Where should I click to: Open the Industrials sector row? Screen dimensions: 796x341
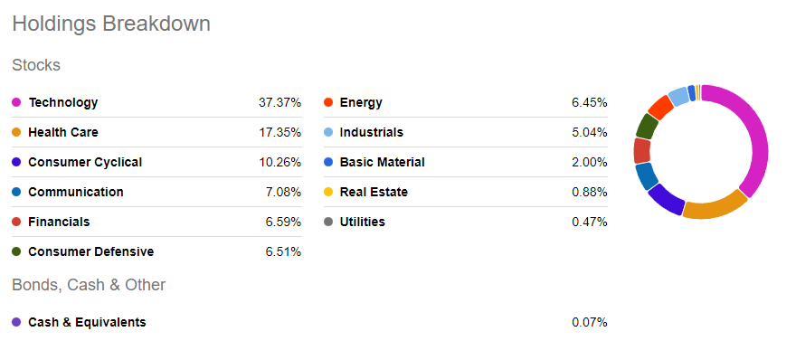[466, 132]
